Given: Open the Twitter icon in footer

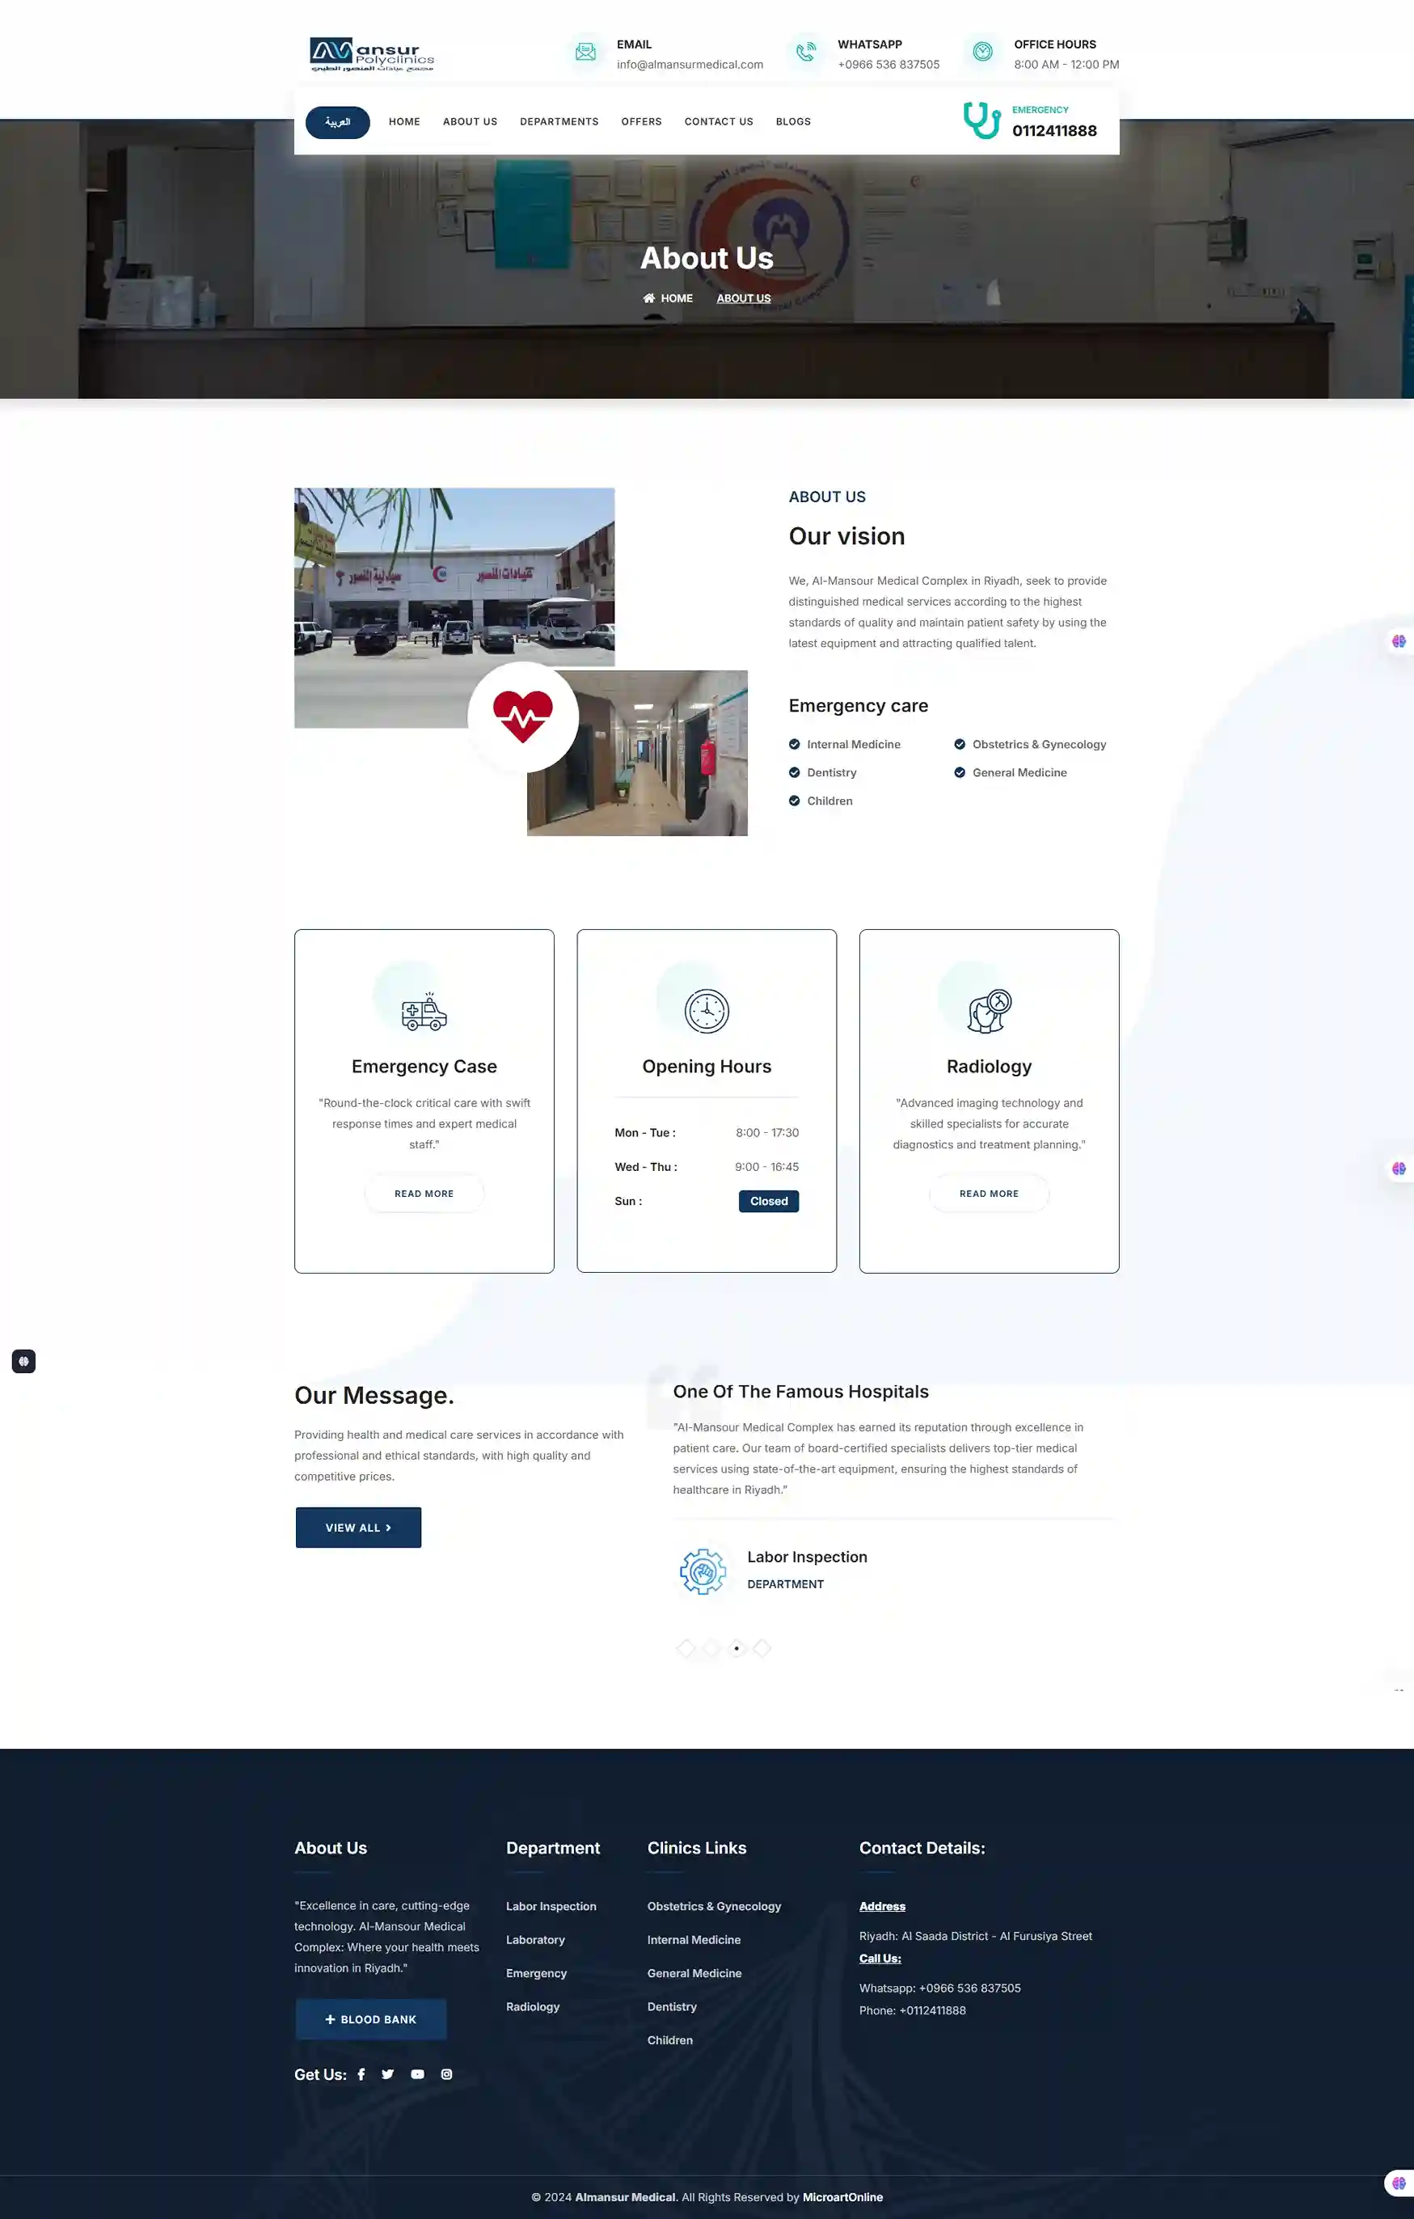Looking at the screenshot, I should tap(388, 2074).
